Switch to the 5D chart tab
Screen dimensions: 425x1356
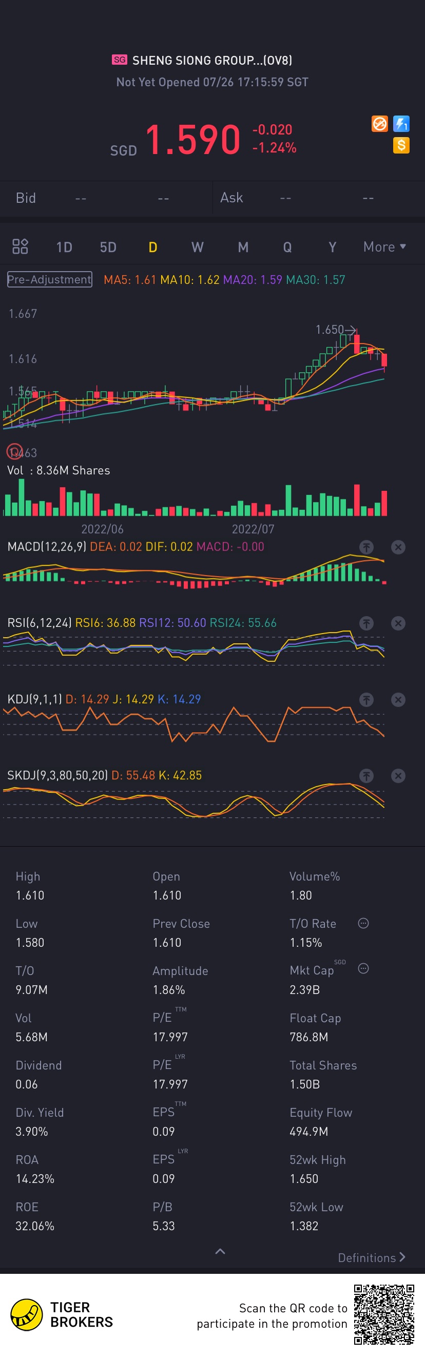pos(108,247)
